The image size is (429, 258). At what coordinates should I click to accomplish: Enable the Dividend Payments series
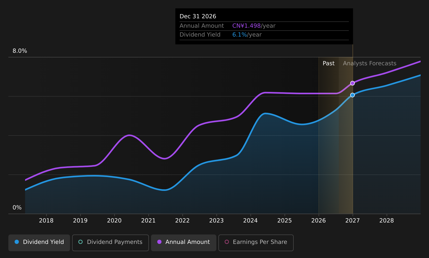tap(111, 243)
